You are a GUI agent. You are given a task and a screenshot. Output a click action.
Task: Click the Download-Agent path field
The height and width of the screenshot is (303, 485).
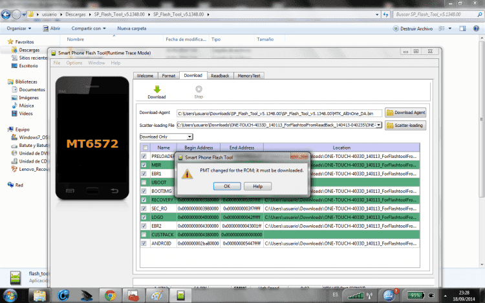[279, 113]
